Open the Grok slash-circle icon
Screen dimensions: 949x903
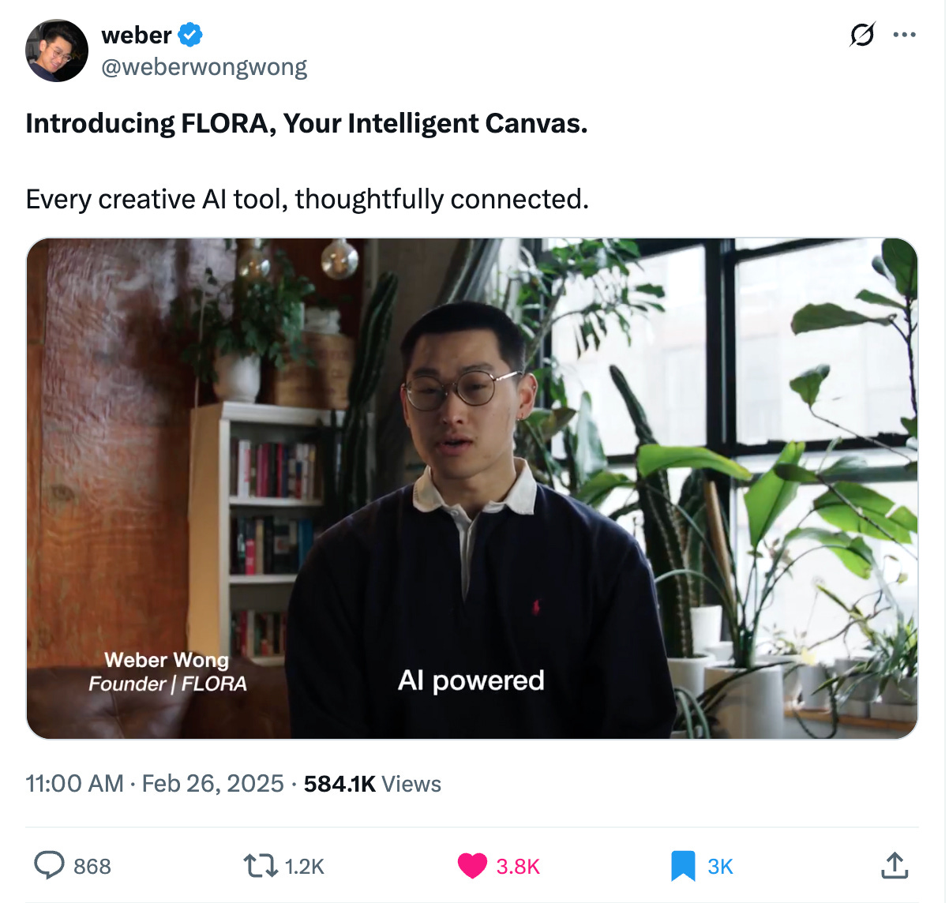(862, 35)
